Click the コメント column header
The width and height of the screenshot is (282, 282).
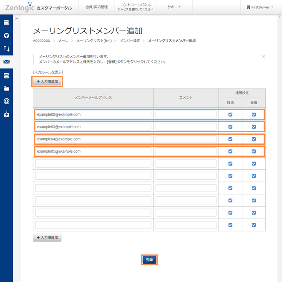pyautogui.click(x=186, y=98)
